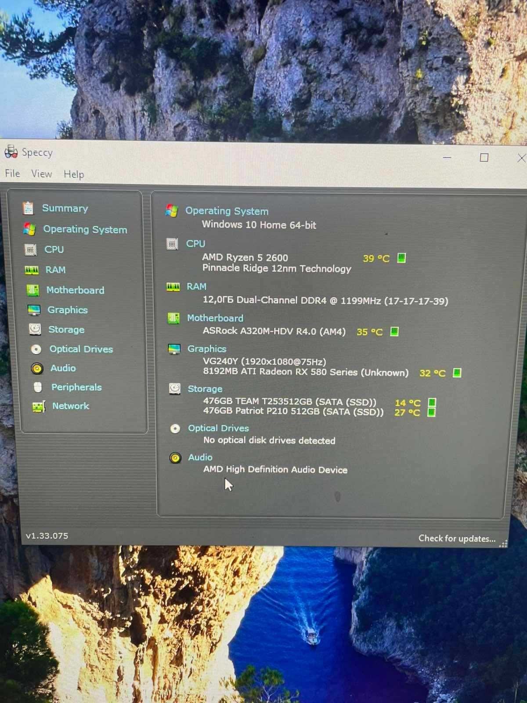Click the Operating System flag icon in sidebar
Screen dimensions: 527x703
[x=29, y=229]
